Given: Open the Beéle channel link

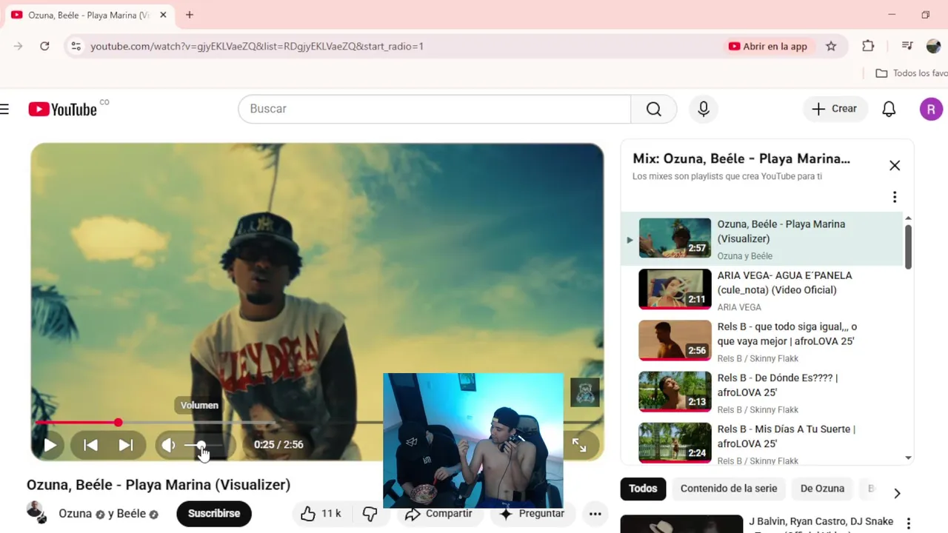Looking at the screenshot, I should click(131, 514).
